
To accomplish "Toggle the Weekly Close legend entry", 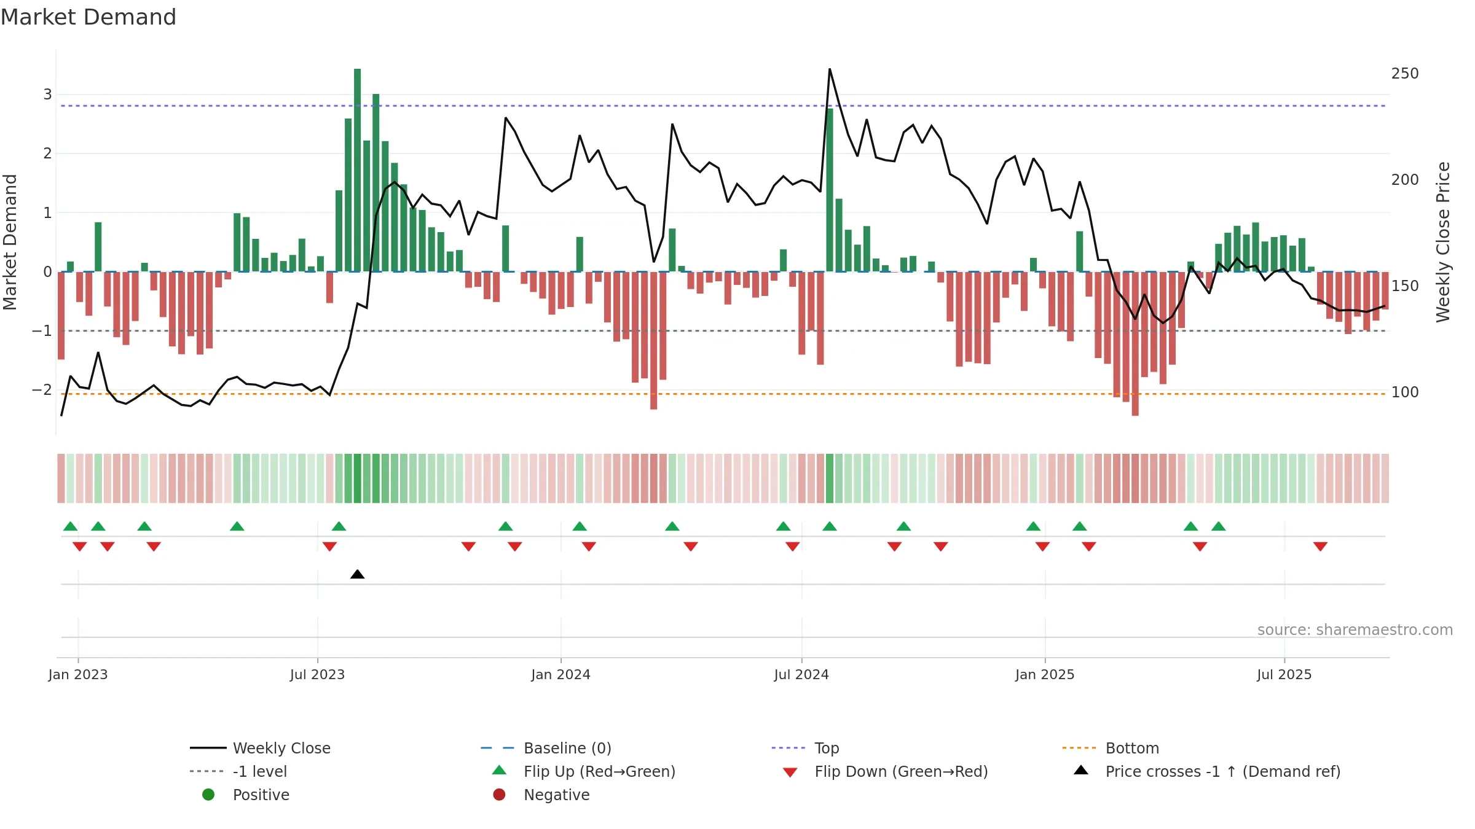I will (261, 748).
